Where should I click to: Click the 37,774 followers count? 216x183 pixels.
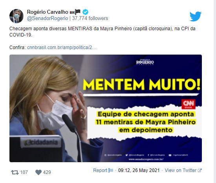90,18
